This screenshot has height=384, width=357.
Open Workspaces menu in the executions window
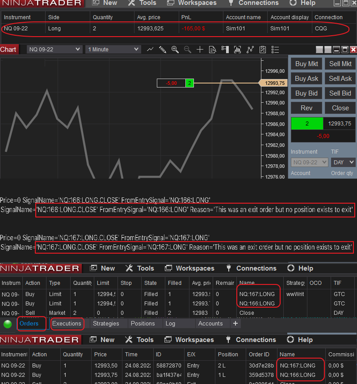coord(189,340)
